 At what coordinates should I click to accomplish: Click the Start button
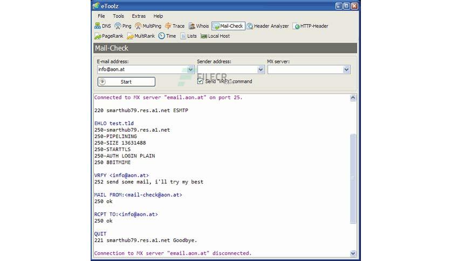click(x=126, y=81)
